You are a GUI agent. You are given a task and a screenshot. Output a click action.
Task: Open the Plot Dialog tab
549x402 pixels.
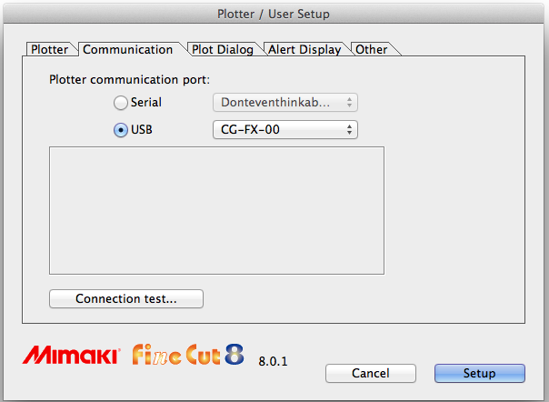coord(222,49)
